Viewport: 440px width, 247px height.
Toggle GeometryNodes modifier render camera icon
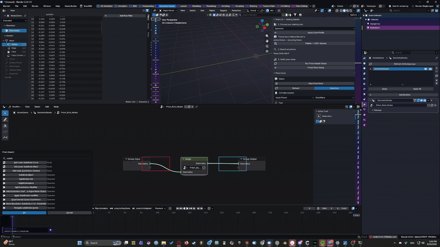(x=424, y=100)
